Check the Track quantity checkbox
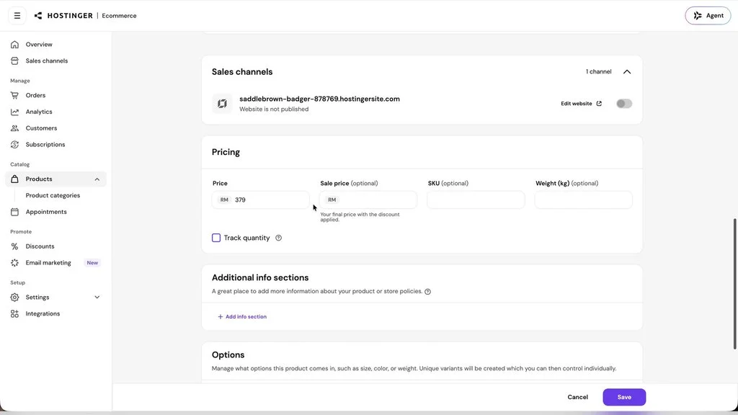This screenshot has height=415, width=738. 216,238
